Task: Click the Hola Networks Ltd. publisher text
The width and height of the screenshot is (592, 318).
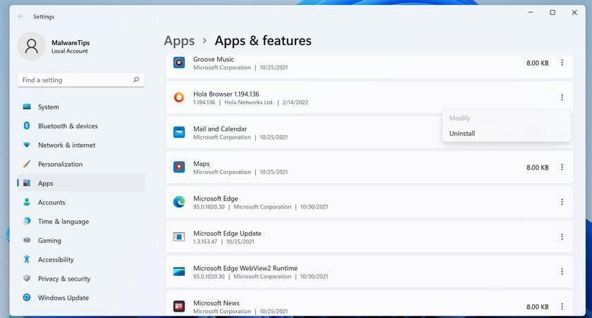Action: tap(249, 102)
